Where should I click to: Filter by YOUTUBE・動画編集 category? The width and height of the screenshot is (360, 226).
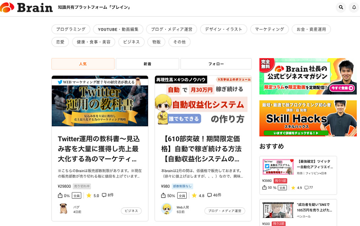pos(118,29)
